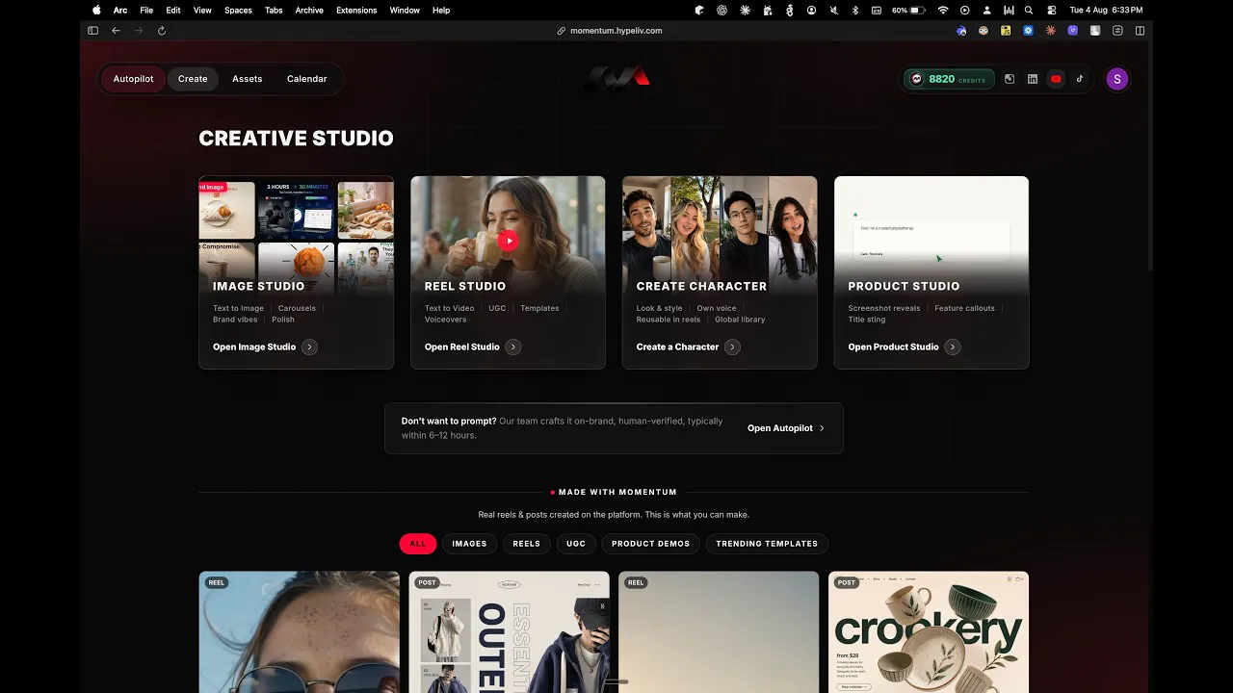Reload the page with refresh icon
Screen dimensions: 1233x693
[x=162, y=31]
